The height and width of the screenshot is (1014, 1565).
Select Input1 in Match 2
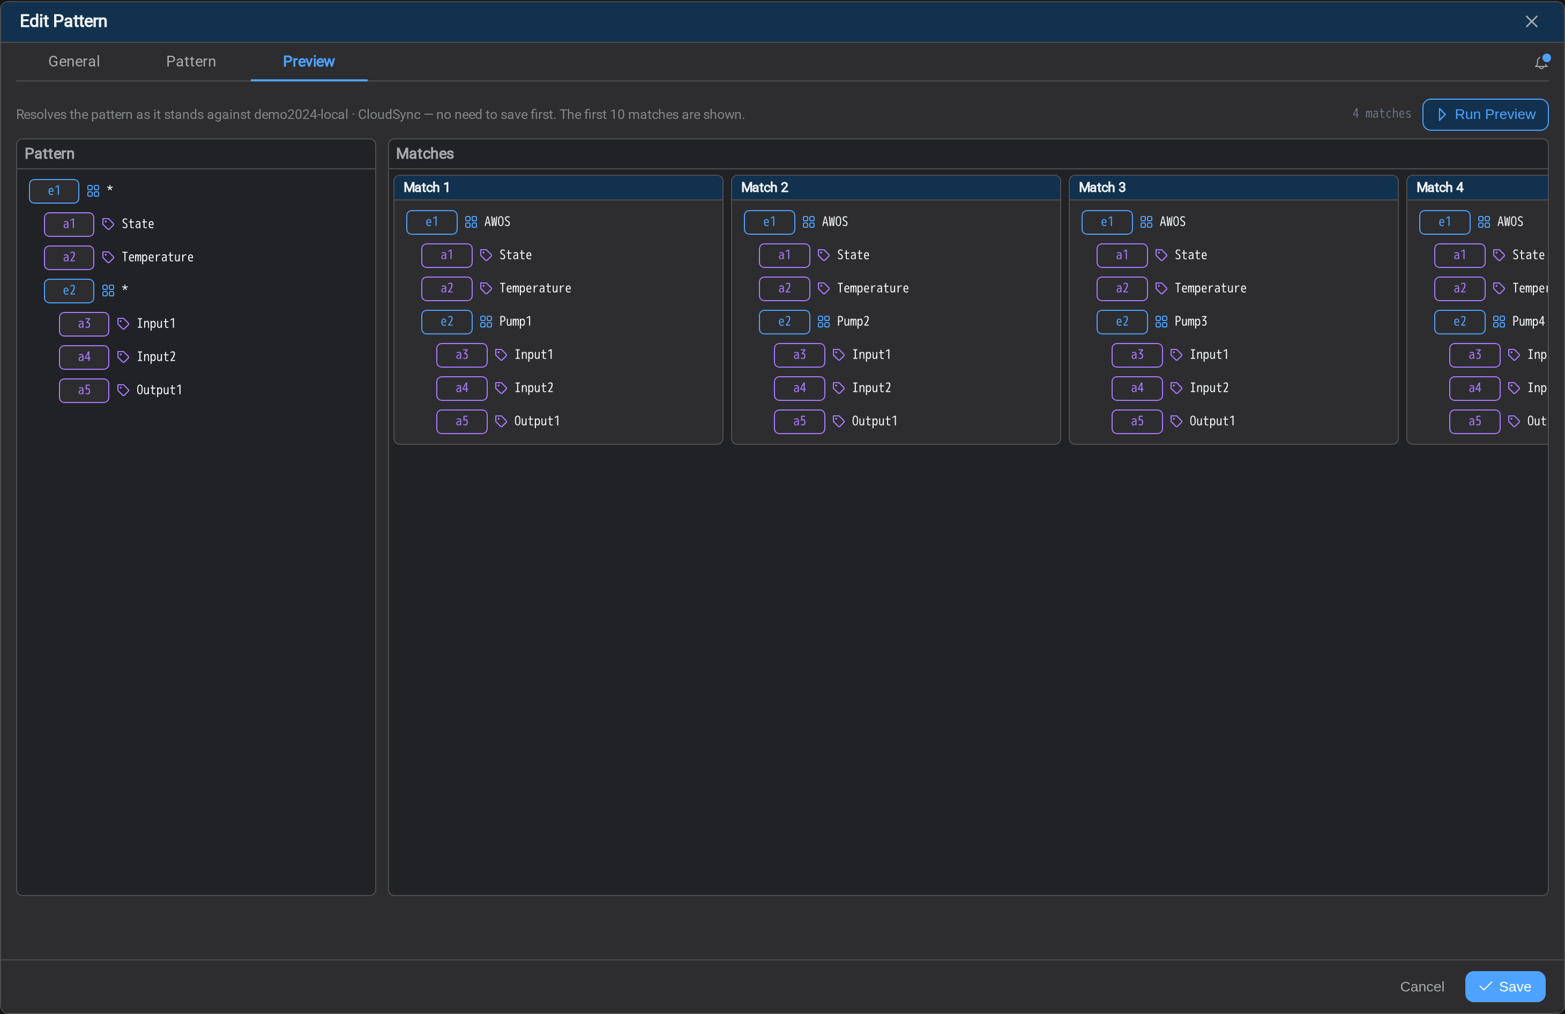pyautogui.click(x=871, y=355)
